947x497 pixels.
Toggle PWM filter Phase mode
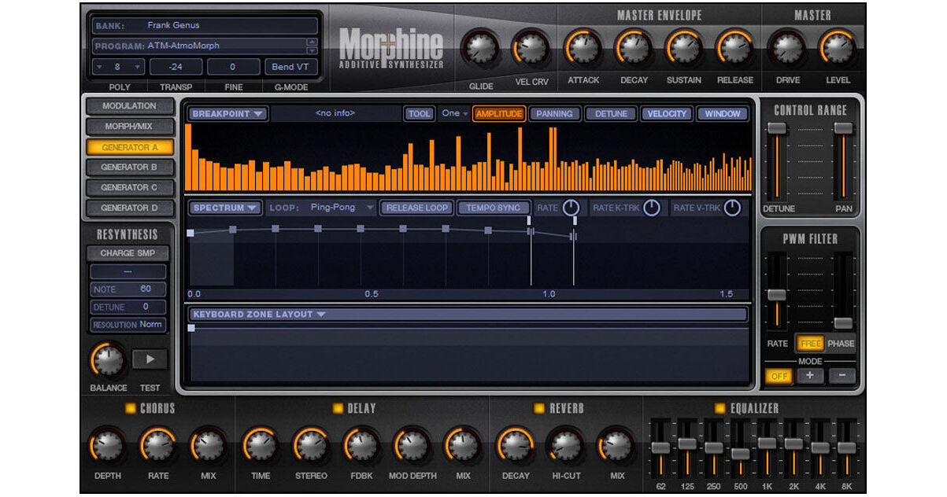tap(841, 344)
